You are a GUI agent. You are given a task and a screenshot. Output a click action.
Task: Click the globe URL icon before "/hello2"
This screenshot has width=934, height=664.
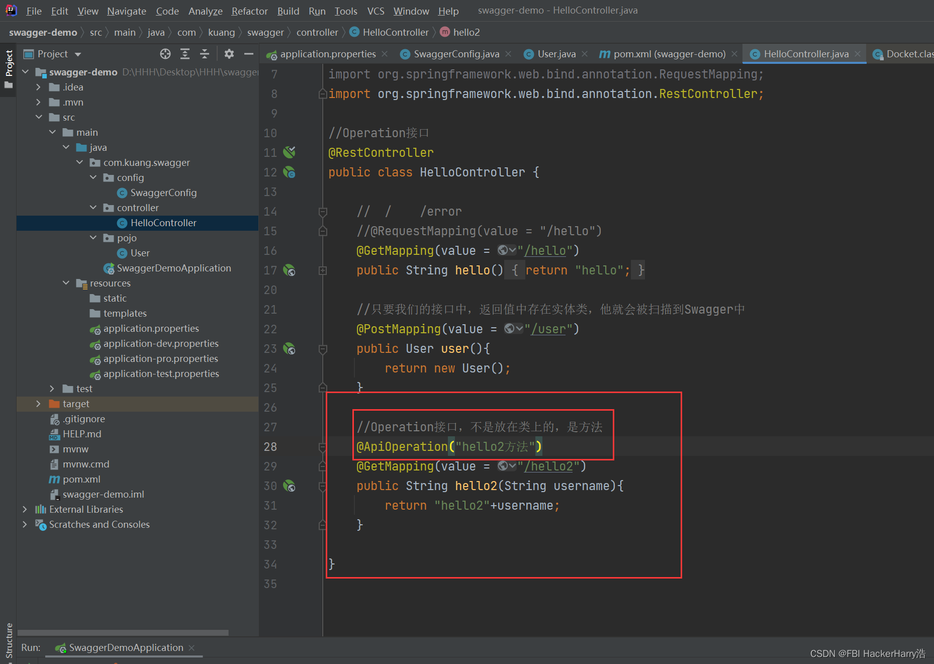click(x=506, y=466)
